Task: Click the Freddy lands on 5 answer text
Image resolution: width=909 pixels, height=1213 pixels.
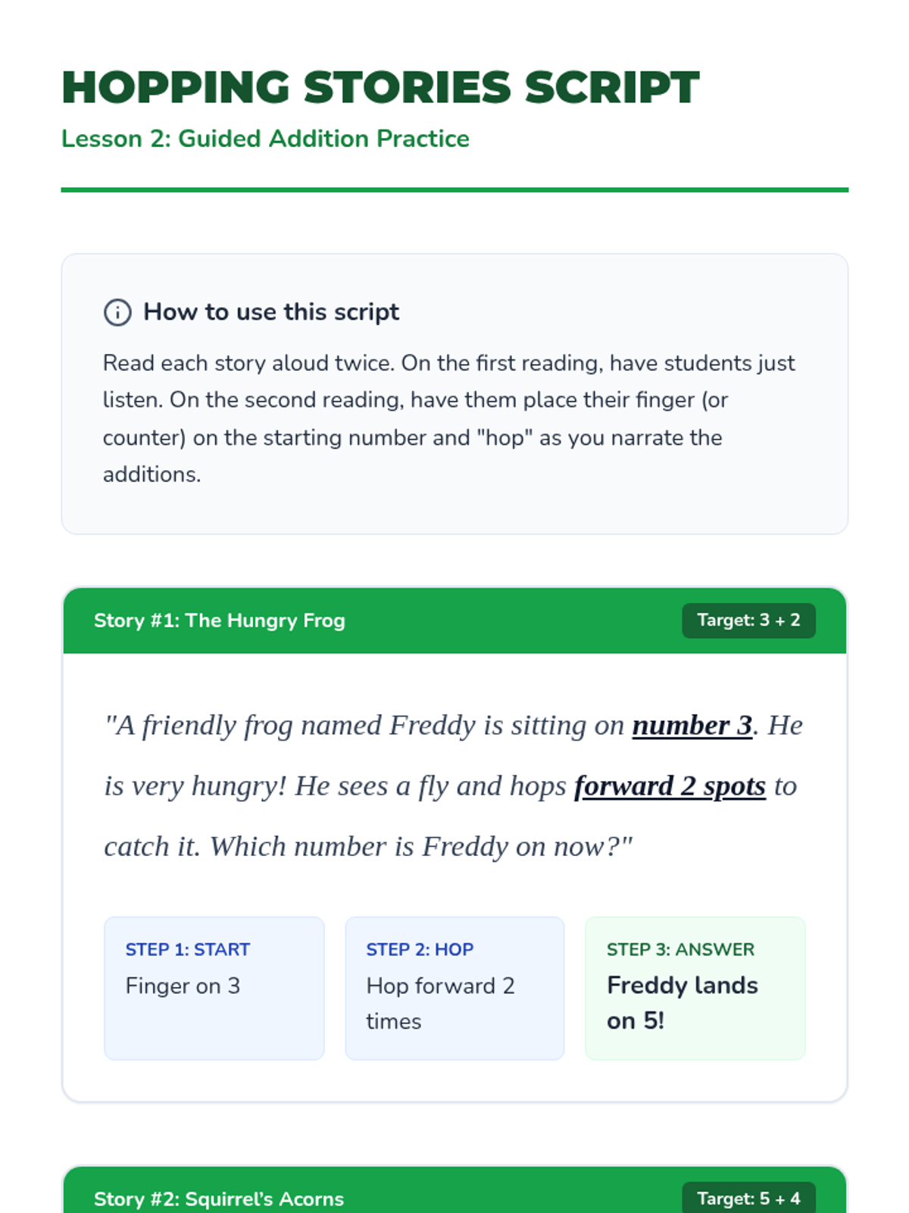Action: pyautogui.click(x=682, y=1002)
